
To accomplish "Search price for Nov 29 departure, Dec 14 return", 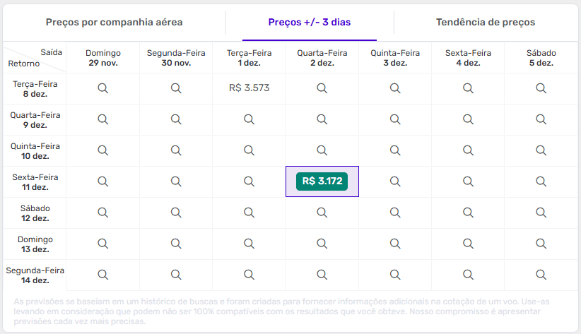I will 102,275.
